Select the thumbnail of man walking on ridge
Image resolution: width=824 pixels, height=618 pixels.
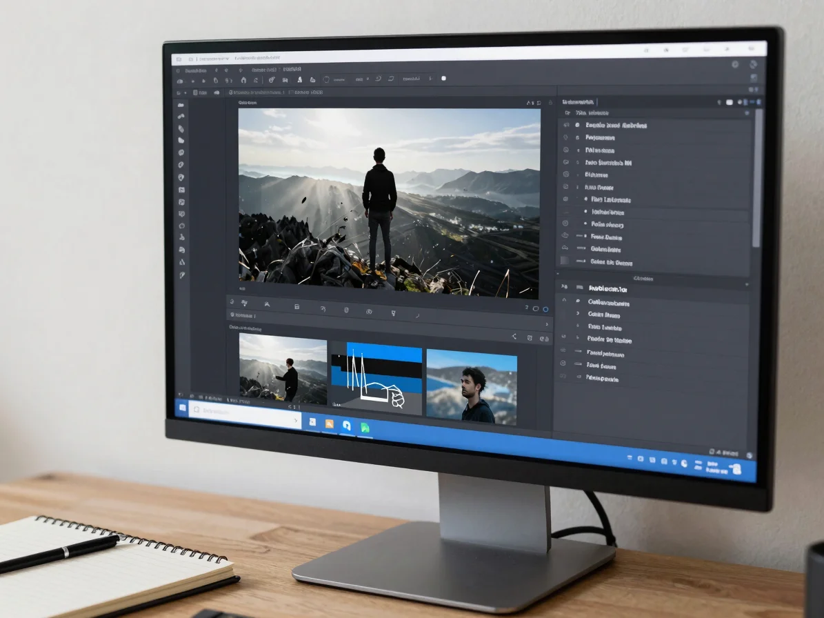pyautogui.click(x=283, y=369)
